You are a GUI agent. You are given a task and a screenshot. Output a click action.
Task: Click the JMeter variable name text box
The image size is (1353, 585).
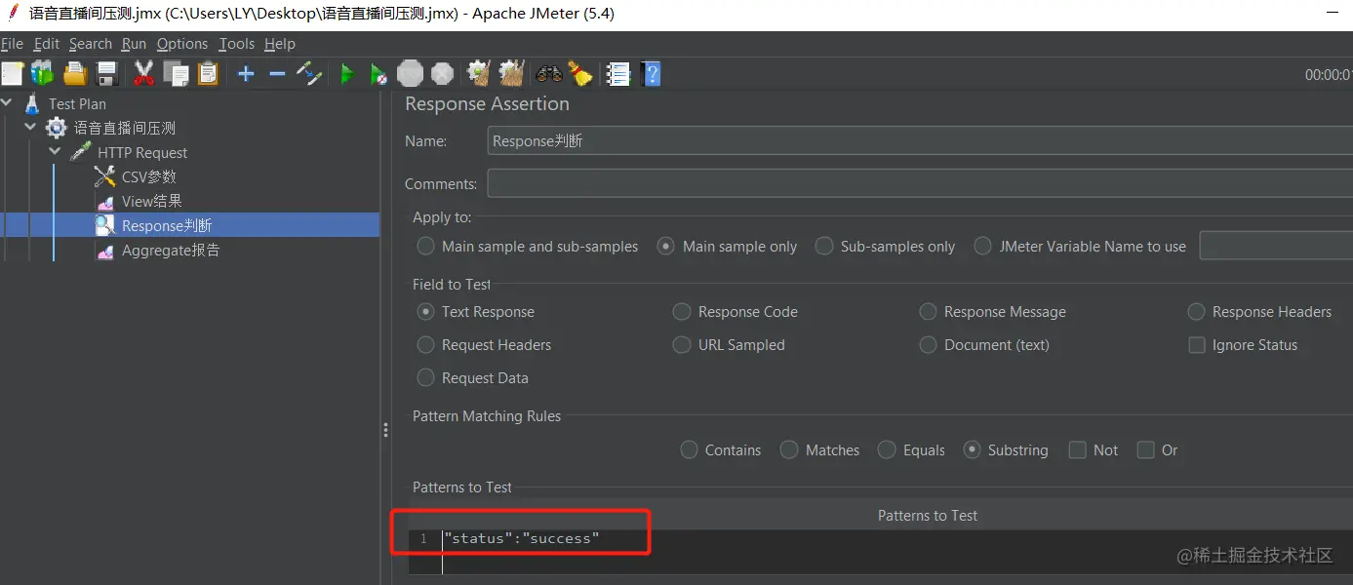1276,246
